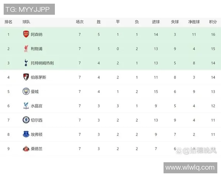Select the 场次 matches played header

tap(80, 22)
